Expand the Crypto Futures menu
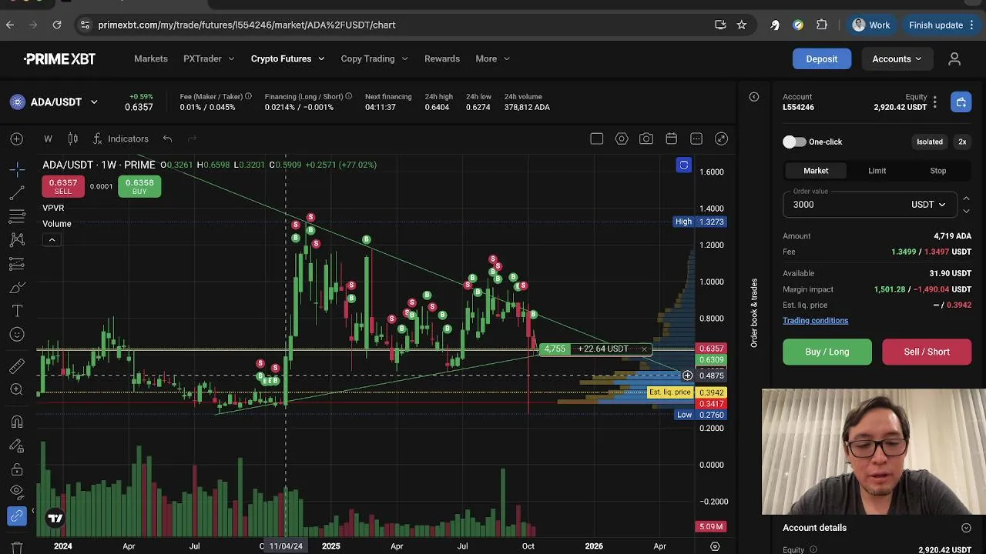Viewport: 986px width, 554px height. coord(287,58)
